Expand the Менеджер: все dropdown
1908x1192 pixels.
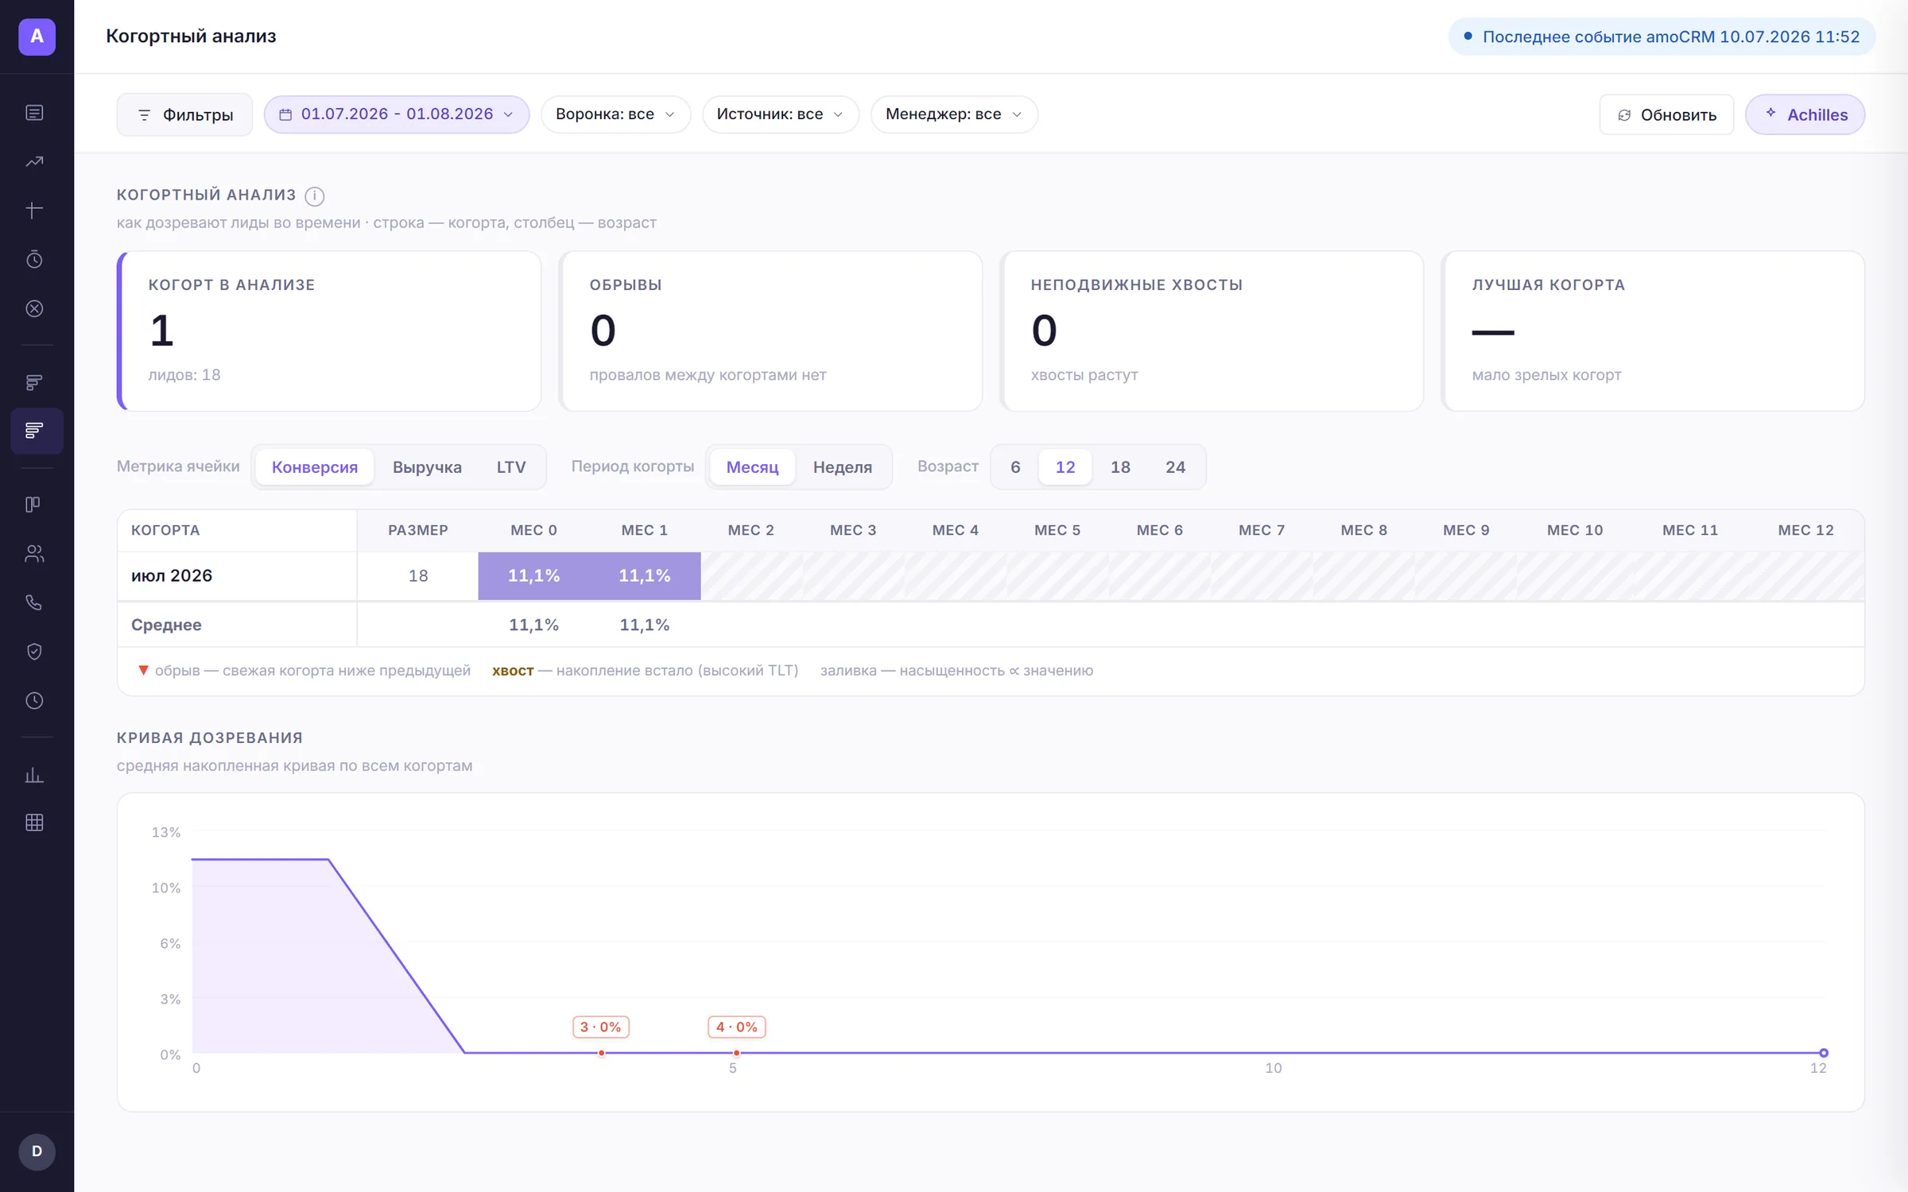coord(954,114)
